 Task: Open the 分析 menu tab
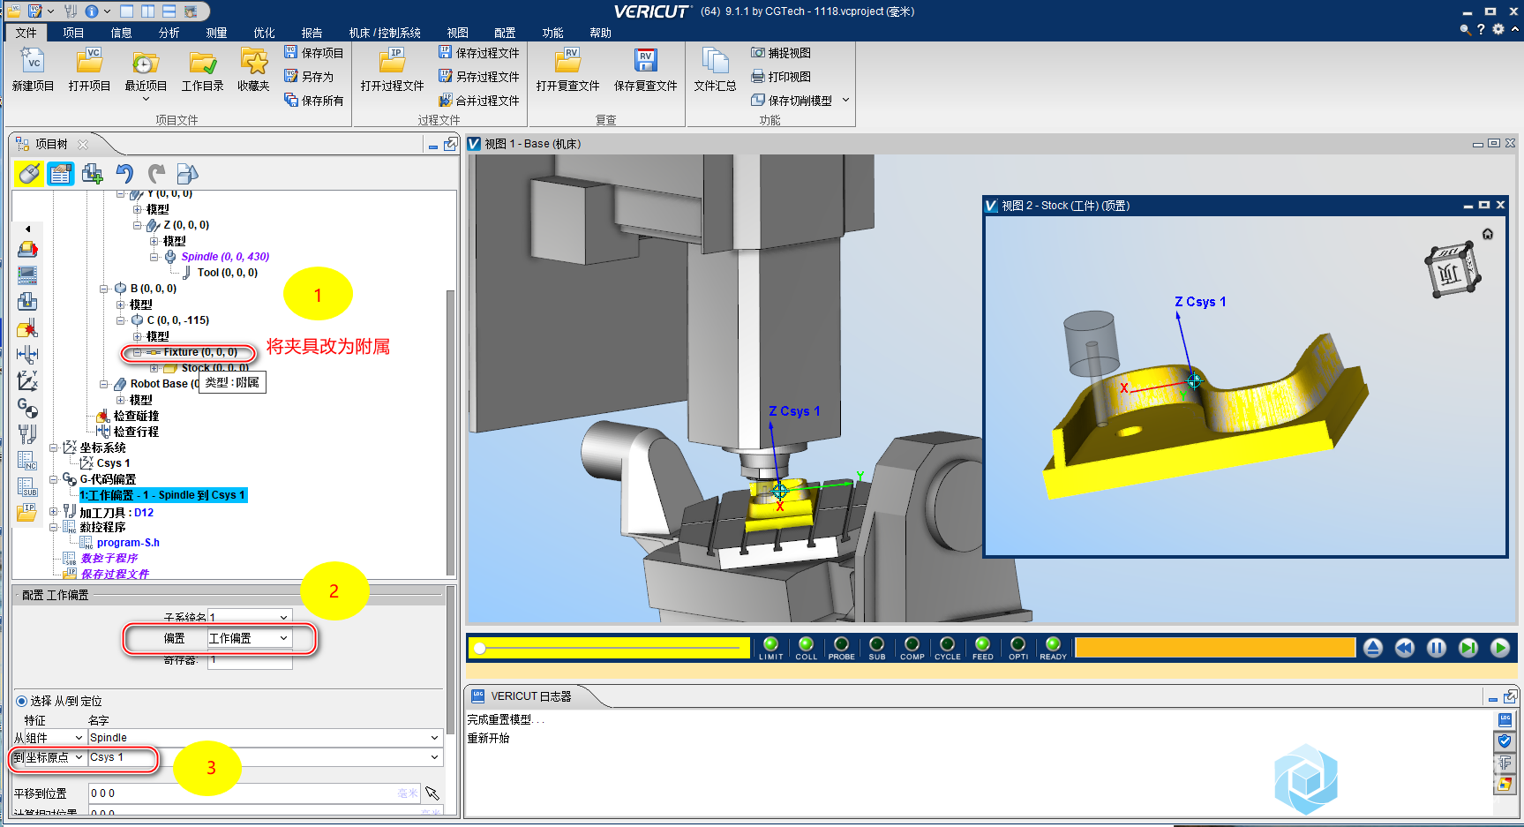[169, 33]
